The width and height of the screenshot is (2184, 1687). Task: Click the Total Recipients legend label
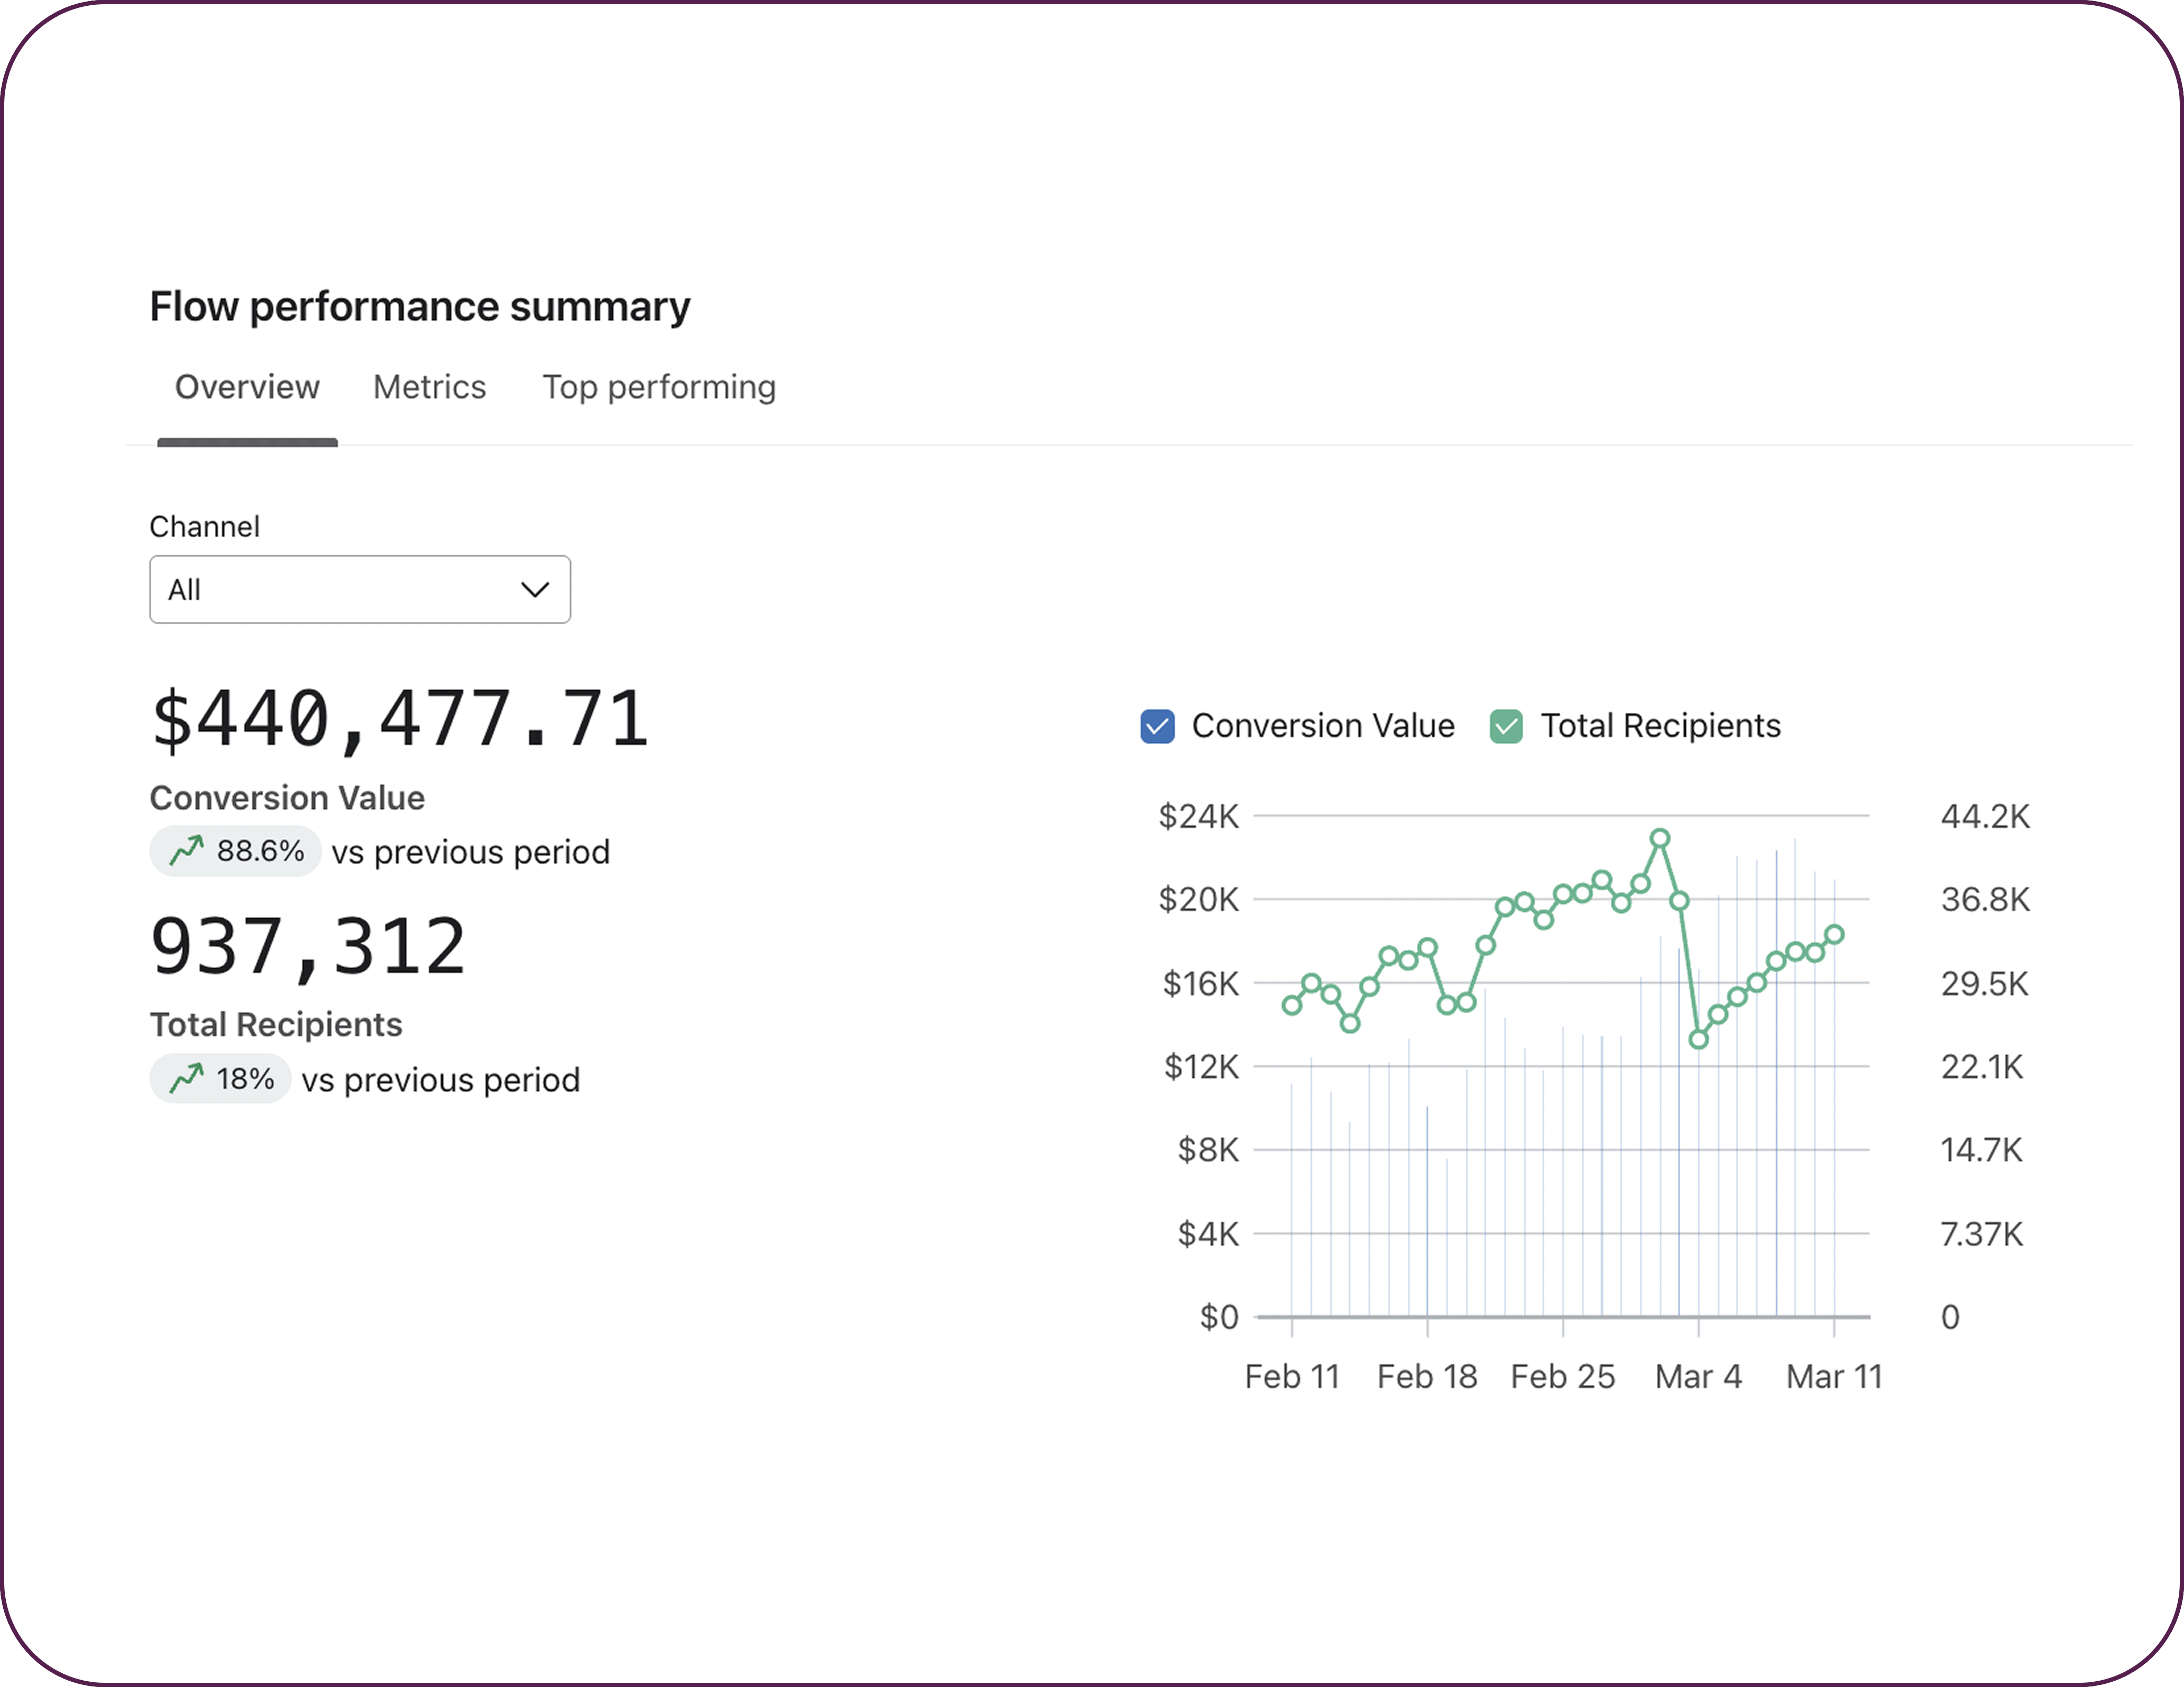(x=1660, y=726)
